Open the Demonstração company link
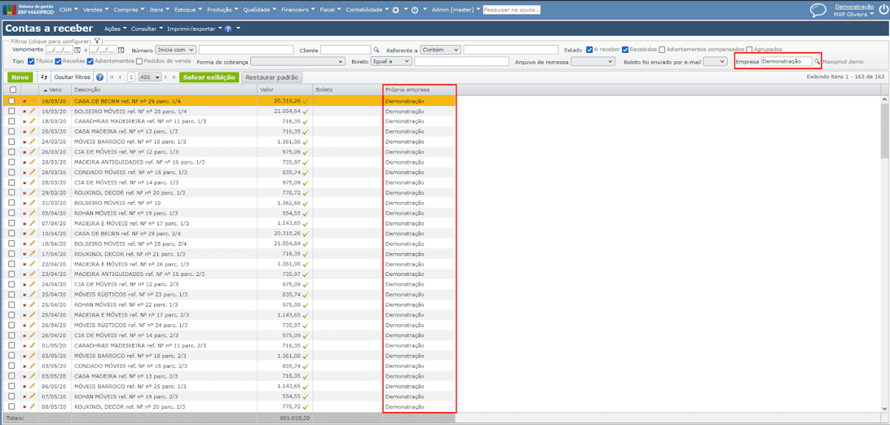Screen dimensions: 890x425 click(x=853, y=7)
